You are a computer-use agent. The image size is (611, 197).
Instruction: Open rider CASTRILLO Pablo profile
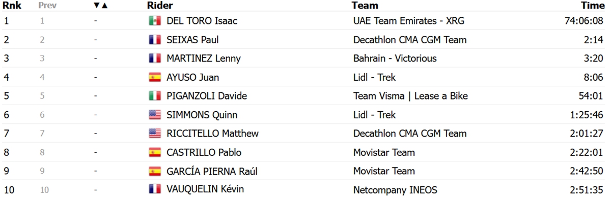pyautogui.click(x=204, y=152)
